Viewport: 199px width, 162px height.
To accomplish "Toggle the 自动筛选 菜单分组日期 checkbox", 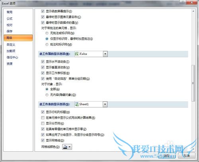I will (x=43, y=79).
